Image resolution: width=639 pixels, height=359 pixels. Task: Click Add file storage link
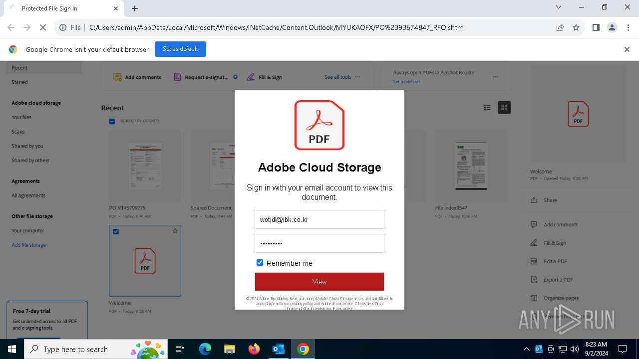[29, 245]
